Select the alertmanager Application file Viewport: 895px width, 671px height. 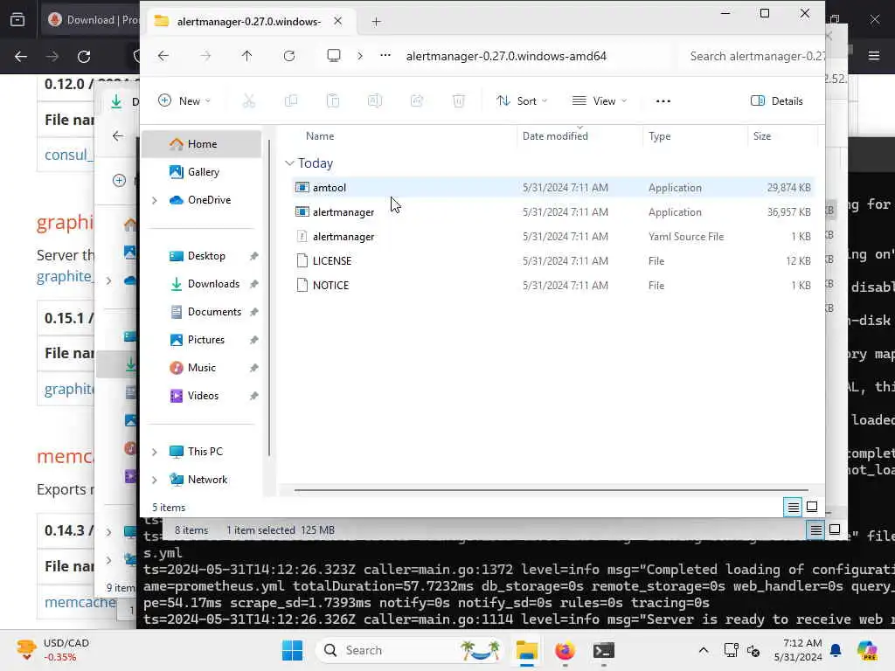552,211
